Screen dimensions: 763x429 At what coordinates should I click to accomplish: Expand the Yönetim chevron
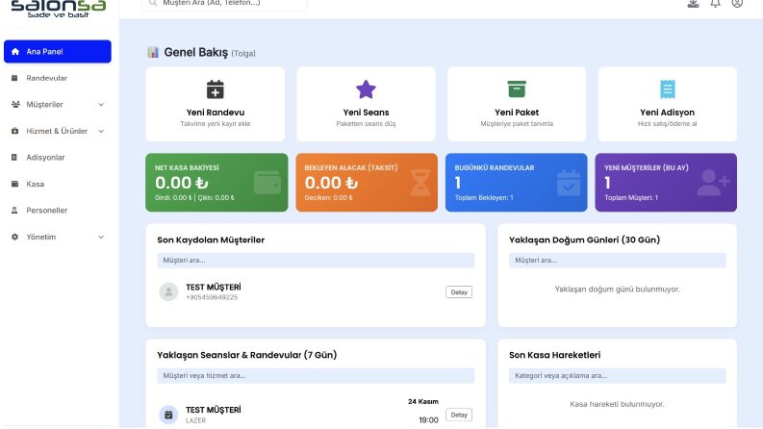point(101,238)
